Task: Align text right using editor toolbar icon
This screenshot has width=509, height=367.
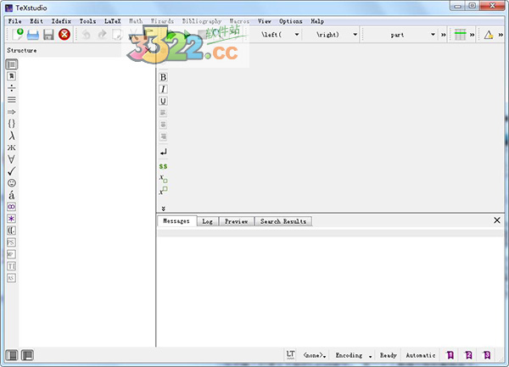Action: [163, 136]
